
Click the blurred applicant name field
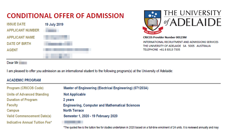click(57, 37)
